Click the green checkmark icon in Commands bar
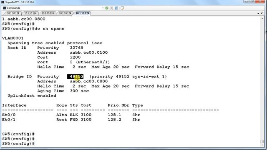The height and width of the screenshot is (150, 267). tap(107, 8)
